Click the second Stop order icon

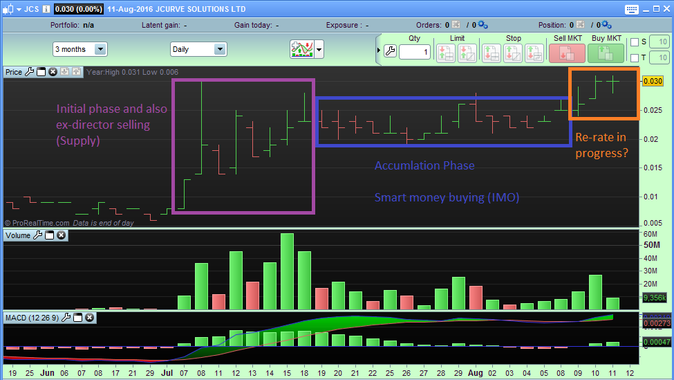click(512, 53)
